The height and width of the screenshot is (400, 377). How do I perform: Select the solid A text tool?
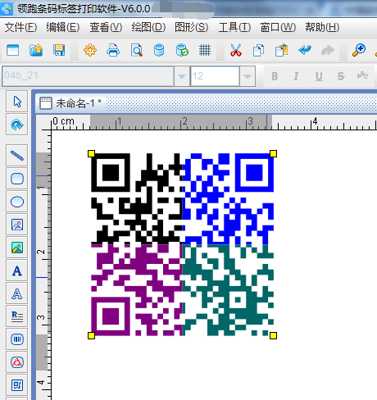click(x=17, y=270)
